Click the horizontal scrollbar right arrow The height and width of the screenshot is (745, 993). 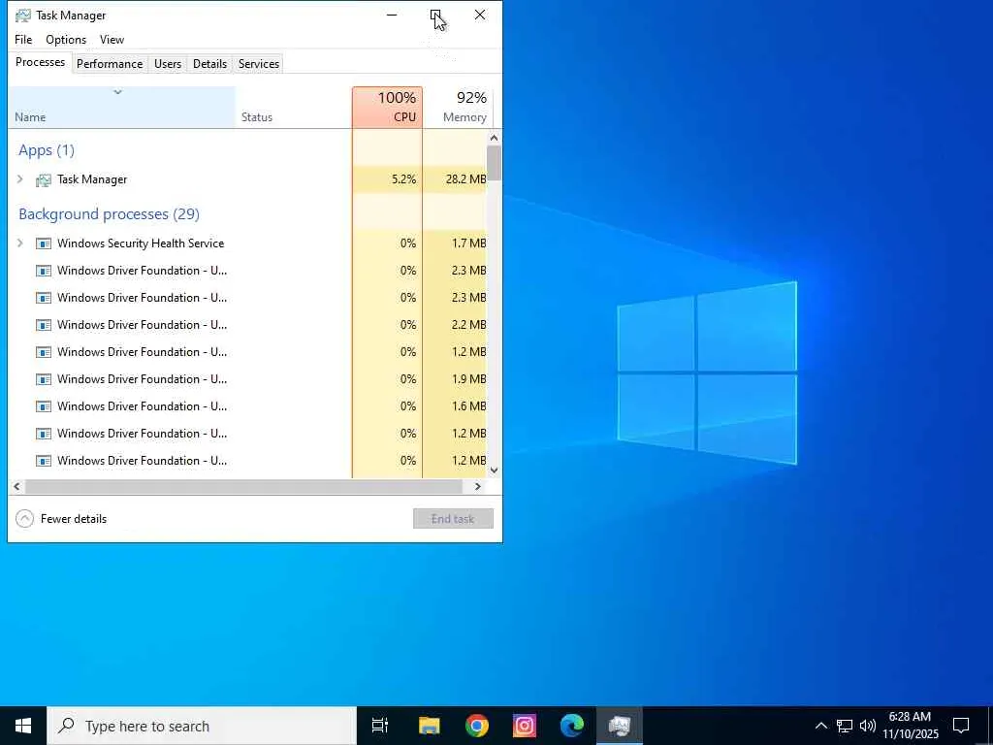tap(478, 487)
